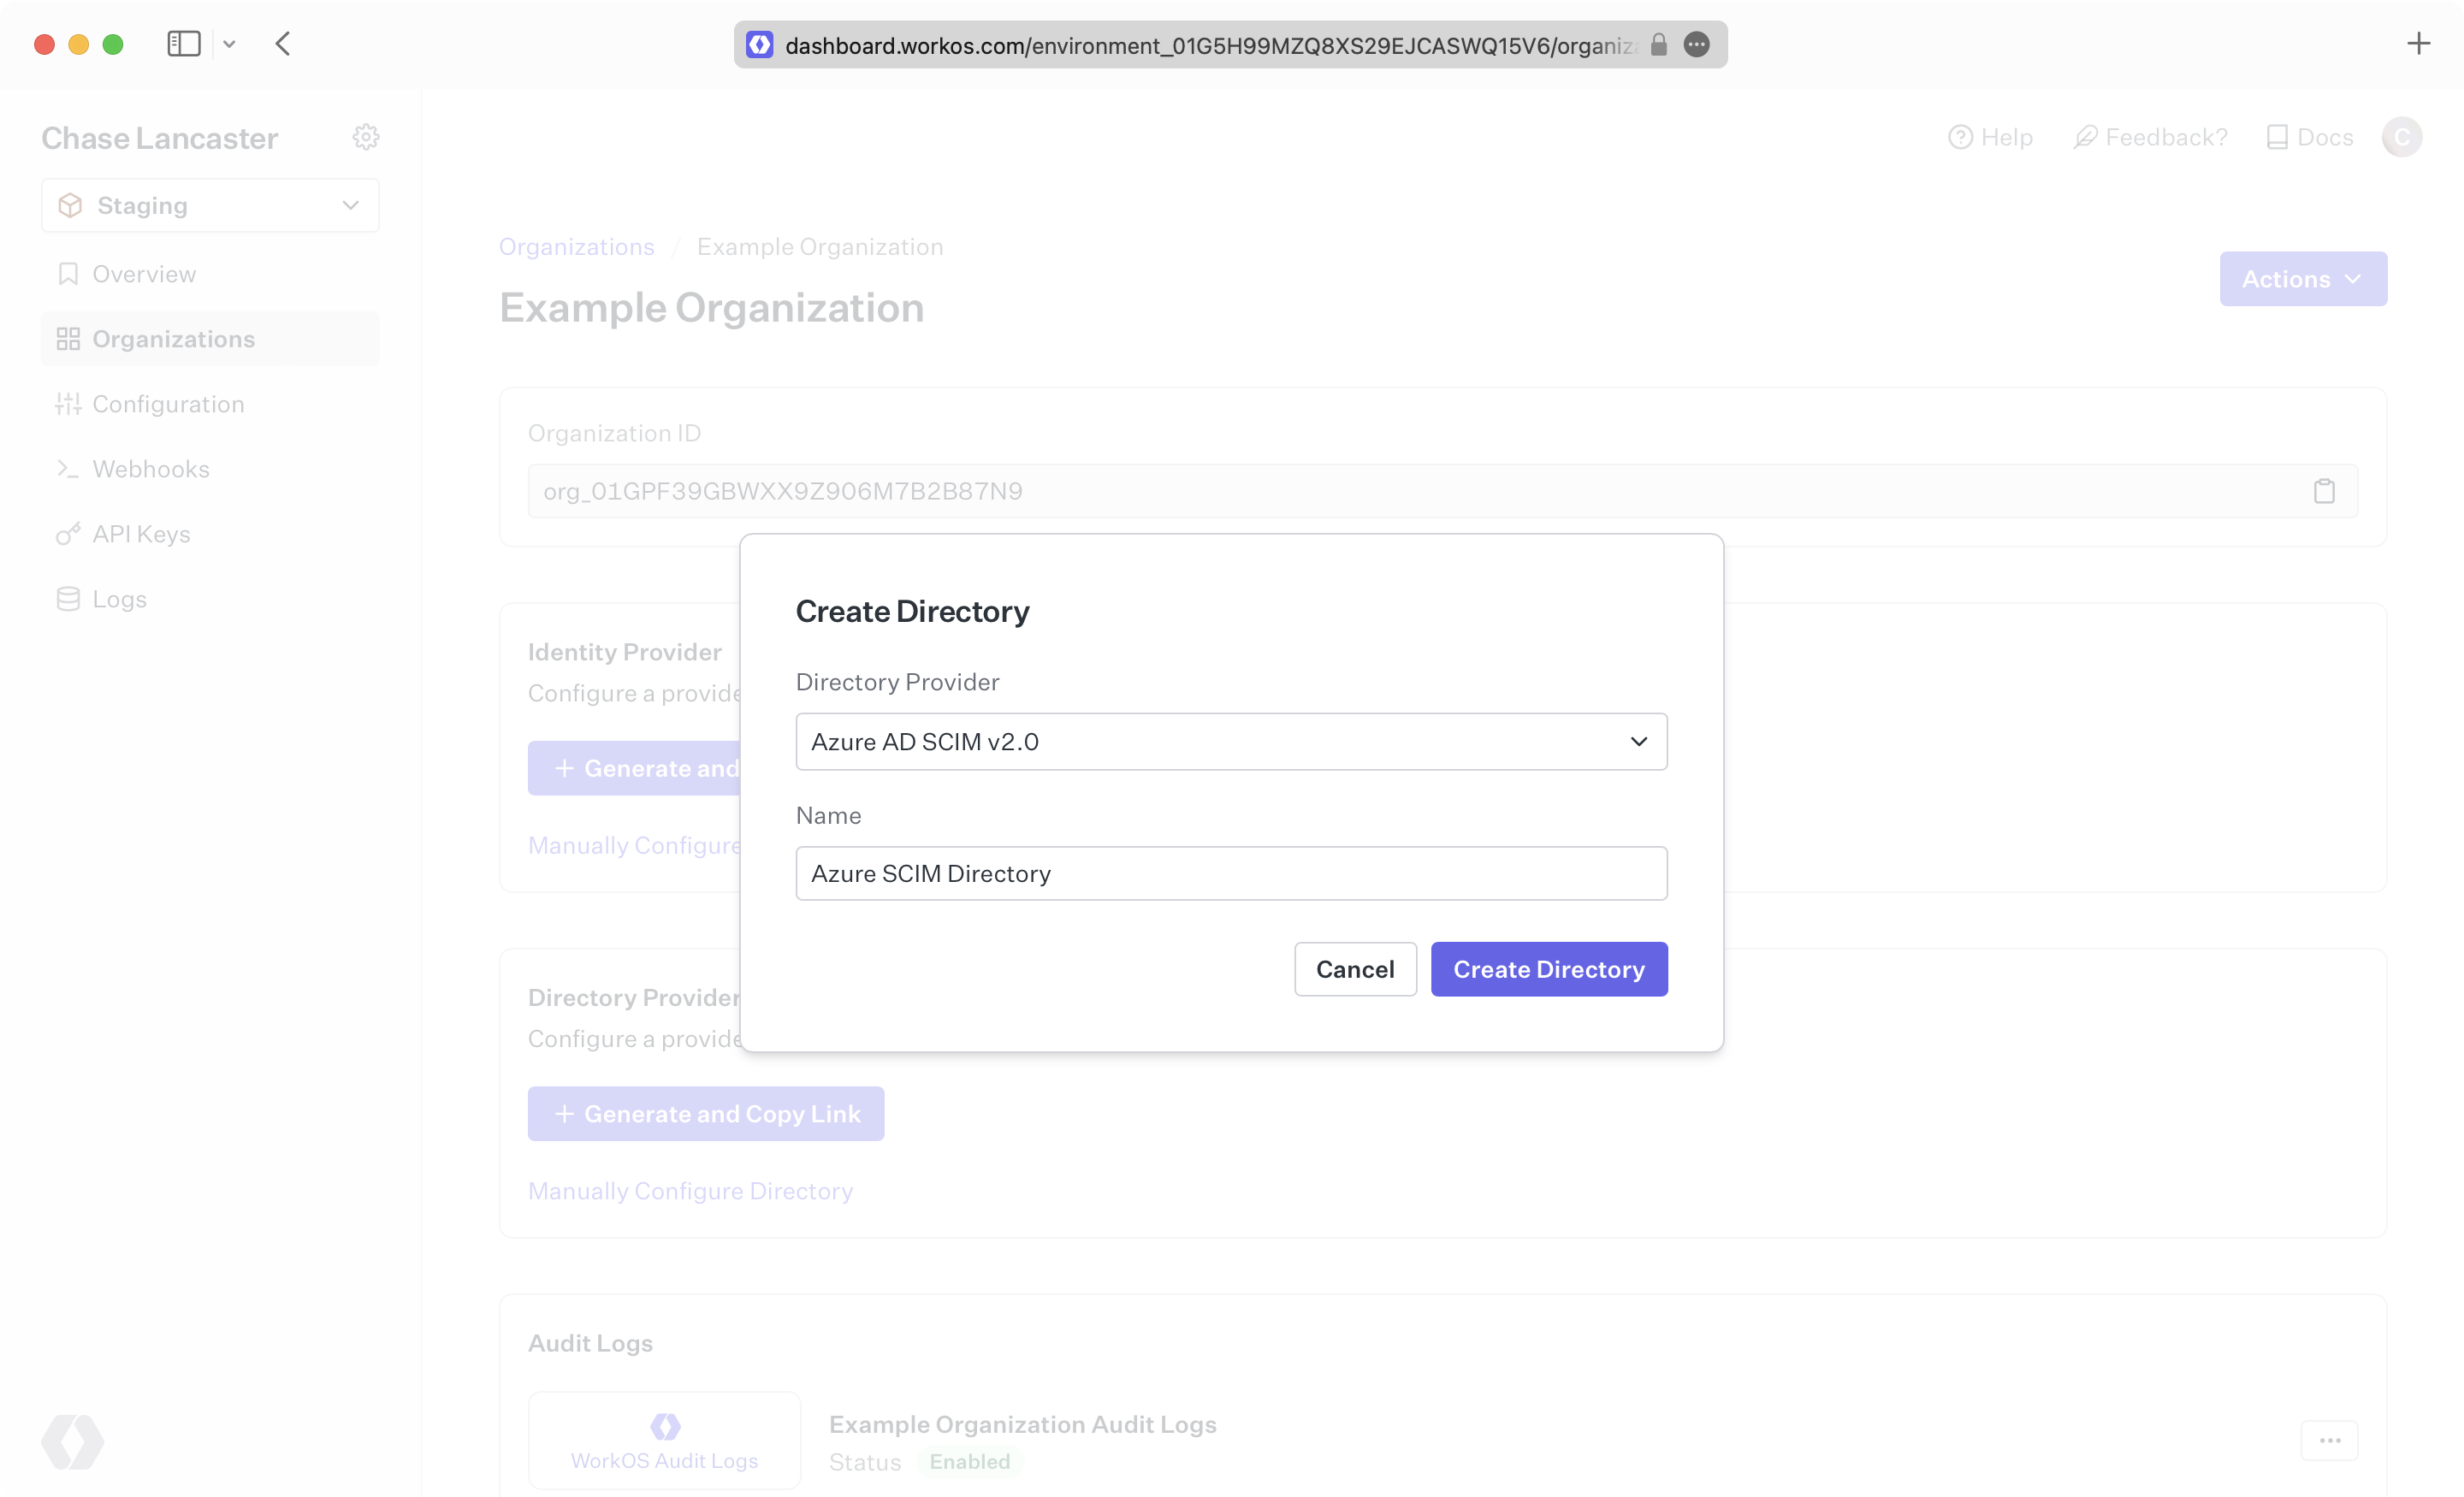The width and height of the screenshot is (2464, 1497).
Task: Click the Manually Configure Directory link
Action: click(690, 1191)
